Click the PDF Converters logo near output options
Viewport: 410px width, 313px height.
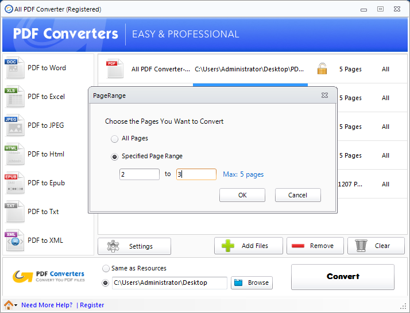click(x=49, y=277)
